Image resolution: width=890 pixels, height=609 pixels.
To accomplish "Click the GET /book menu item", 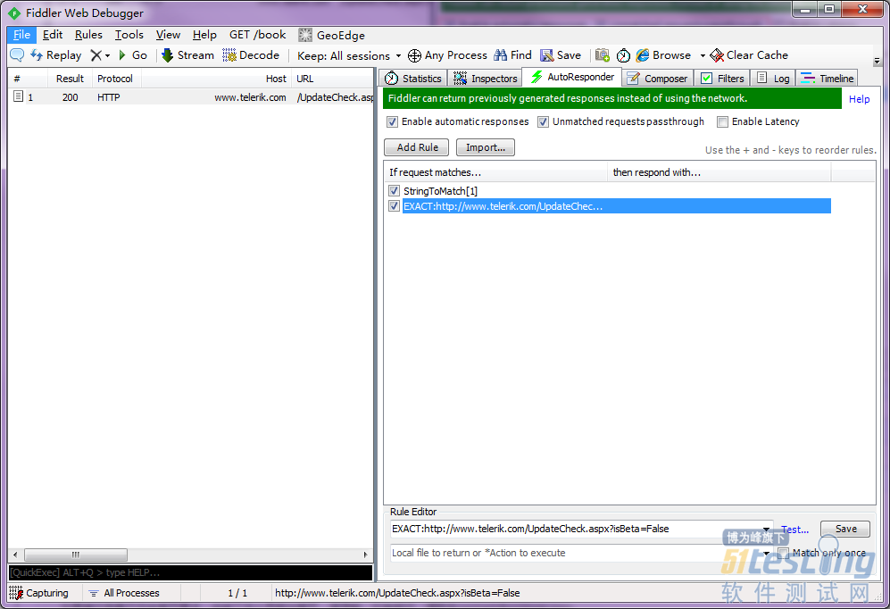I will coord(258,35).
